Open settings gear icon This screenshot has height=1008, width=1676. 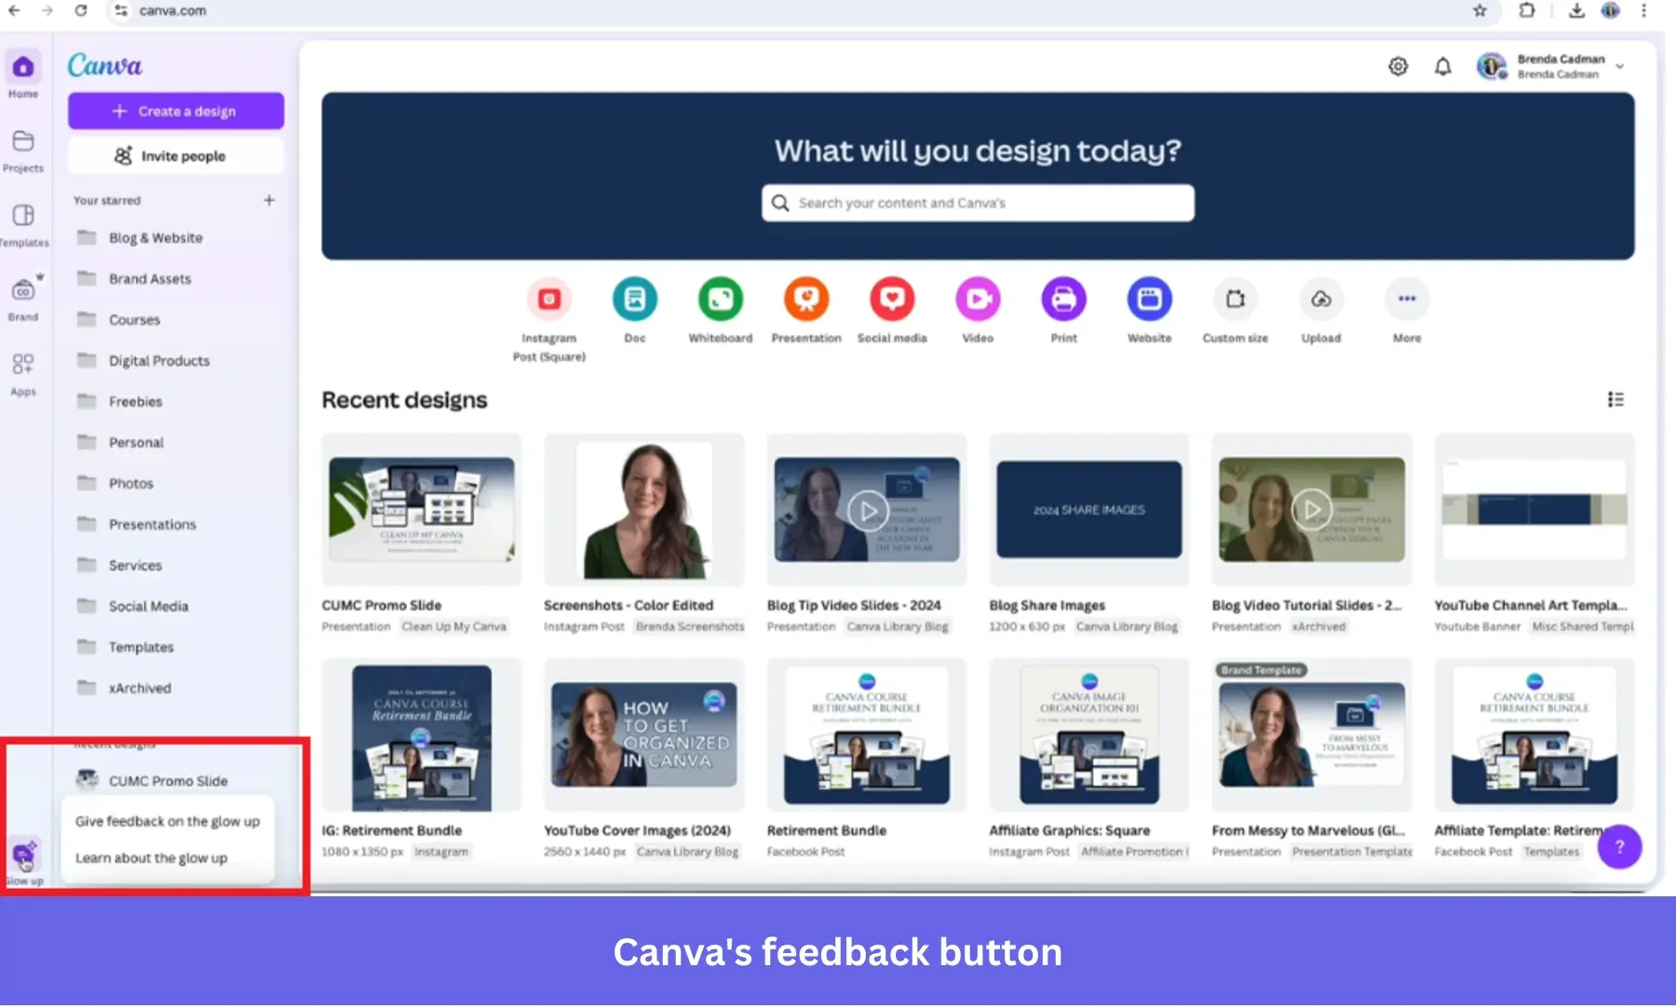point(1398,66)
